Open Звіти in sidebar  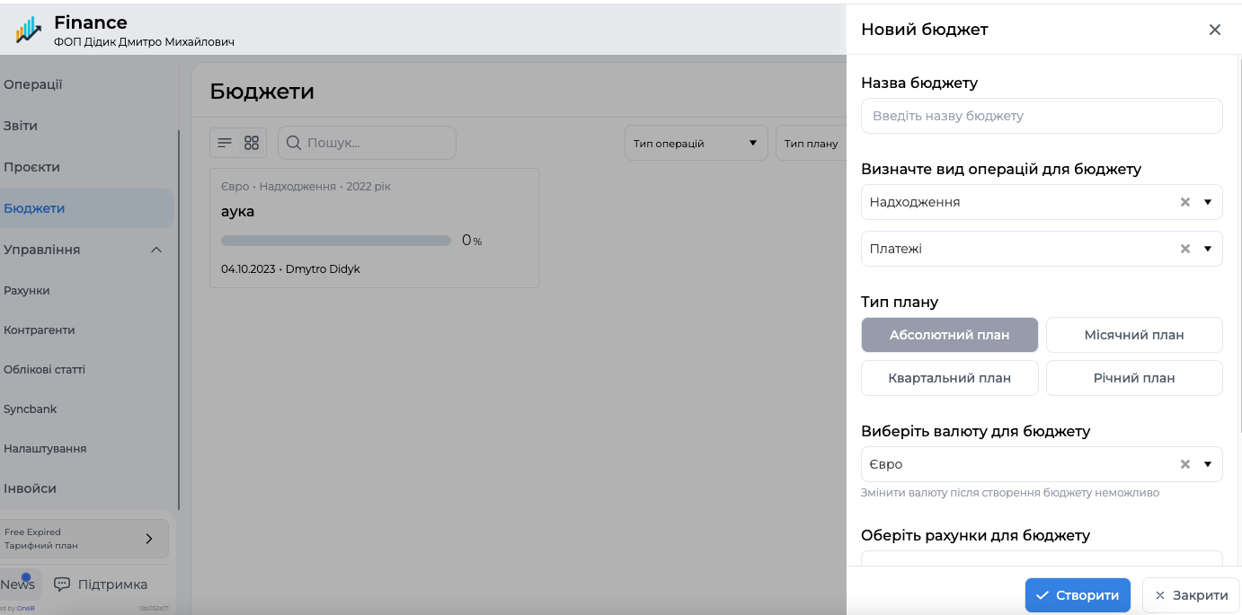pyautogui.click(x=21, y=126)
